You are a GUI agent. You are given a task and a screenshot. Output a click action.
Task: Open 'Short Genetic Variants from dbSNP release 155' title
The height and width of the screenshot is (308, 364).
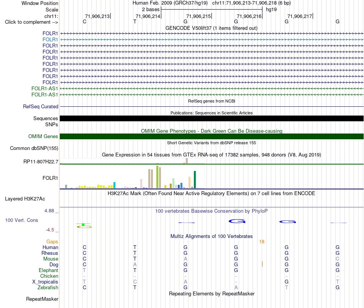coord(212,143)
